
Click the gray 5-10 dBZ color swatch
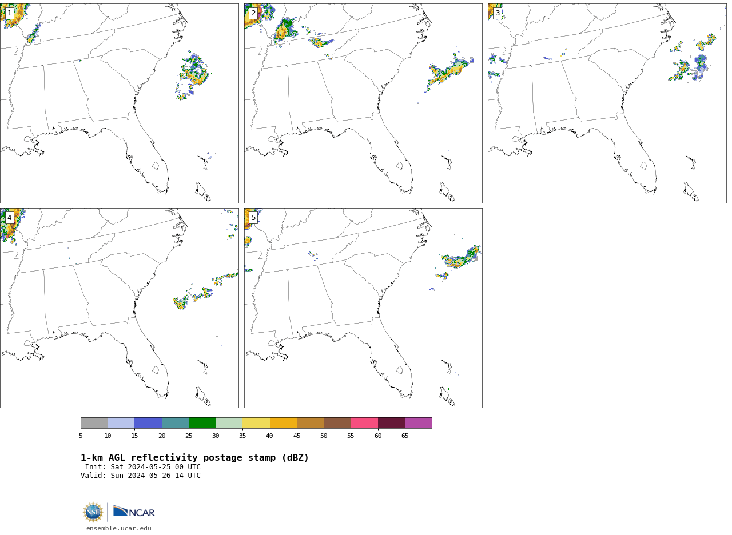coord(94,423)
